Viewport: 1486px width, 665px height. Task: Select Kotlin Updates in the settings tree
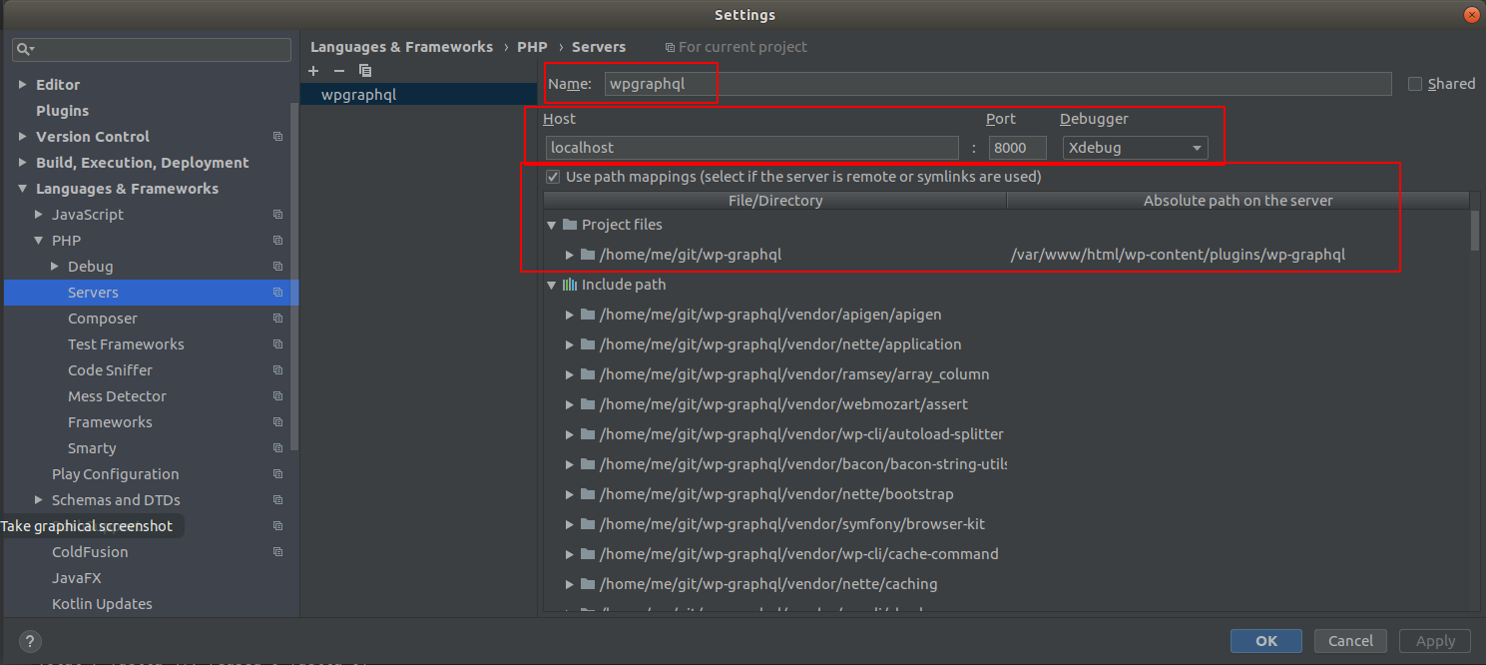(x=102, y=604)
